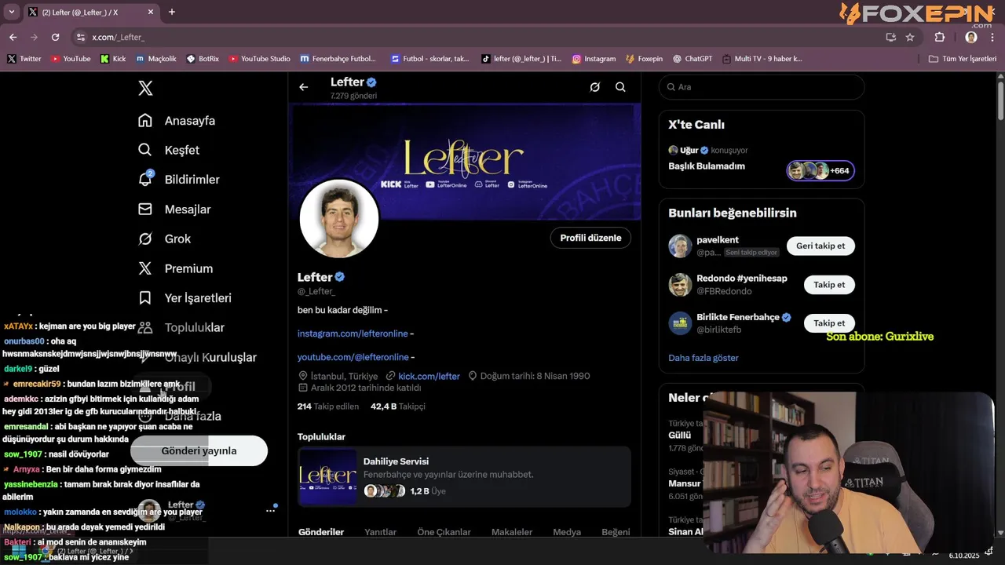Open the X logo home icon
The height and width of the screenshot is (565, 1005).
(x=145, y=88)
